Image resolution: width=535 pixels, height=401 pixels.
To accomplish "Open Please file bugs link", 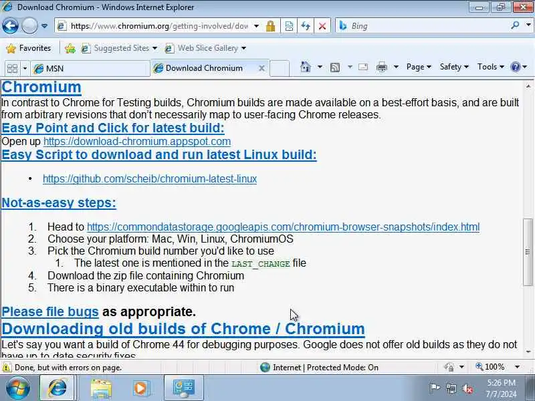I will tap(49, 312).
